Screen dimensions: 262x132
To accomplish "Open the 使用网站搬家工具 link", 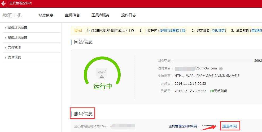I will click(173, 31).
